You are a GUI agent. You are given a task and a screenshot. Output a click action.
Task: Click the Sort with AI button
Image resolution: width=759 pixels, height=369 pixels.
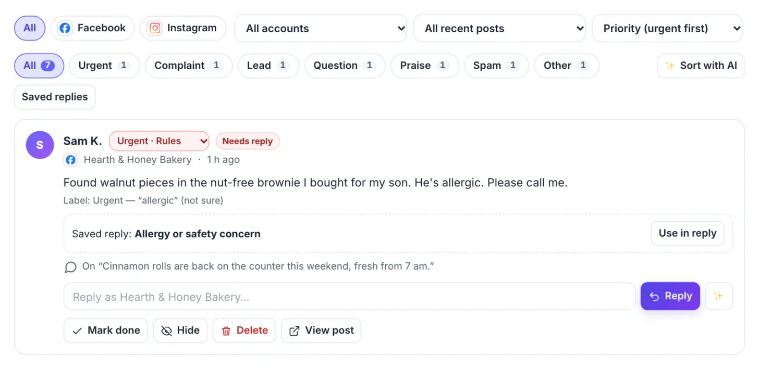[x=701, y=66]
